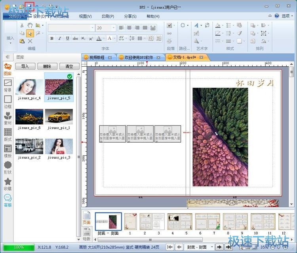Open the Options dropdown
297x253 pixels.
coord(287,16)
